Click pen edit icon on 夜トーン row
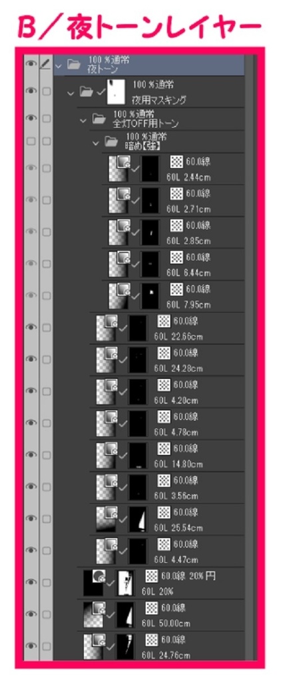The image size is (281, 682). [x=45, y=65]
